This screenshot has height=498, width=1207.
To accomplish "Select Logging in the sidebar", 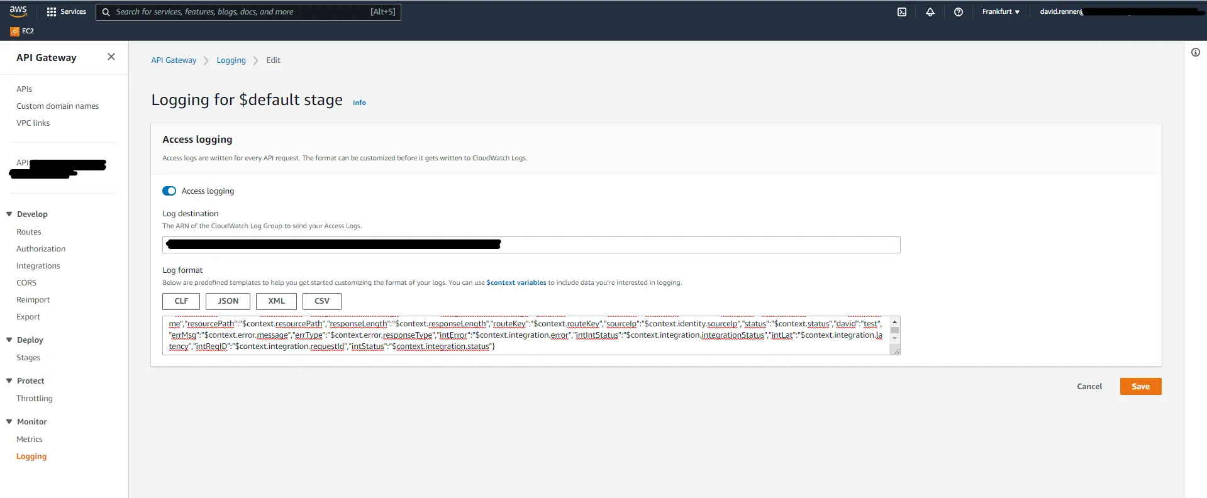I will (x=31, y=456).
